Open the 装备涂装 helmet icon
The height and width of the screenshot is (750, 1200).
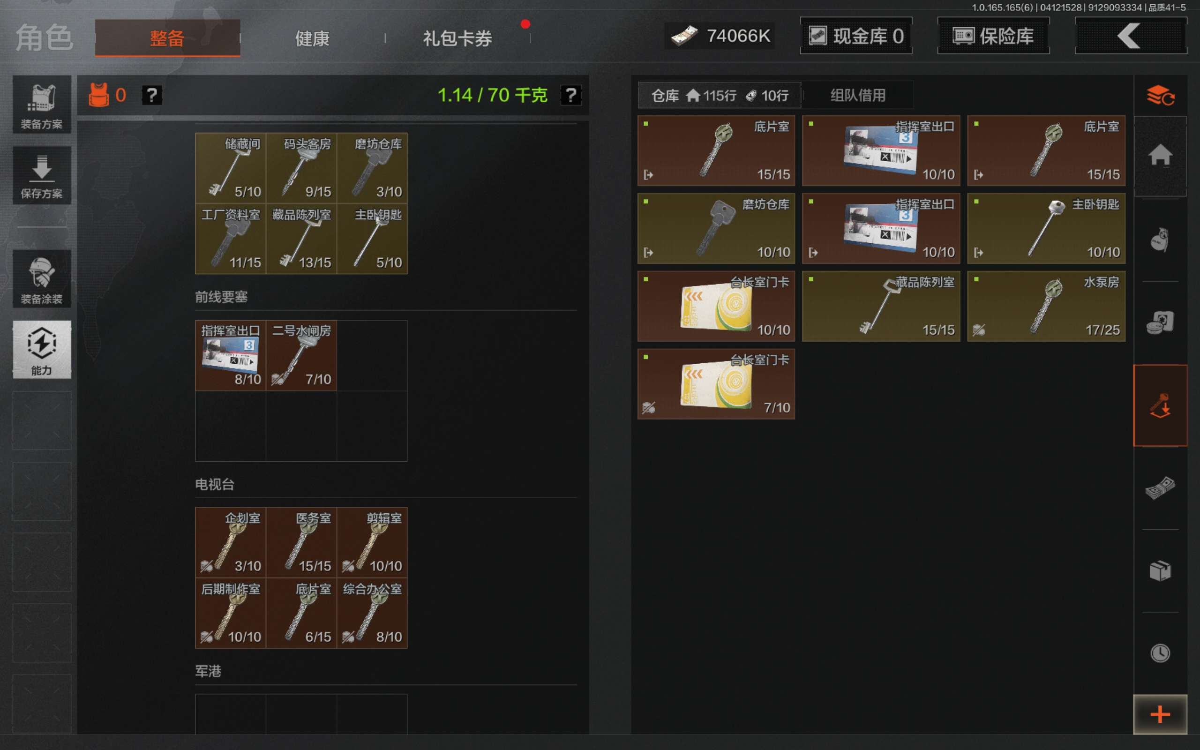pos(42,279)
